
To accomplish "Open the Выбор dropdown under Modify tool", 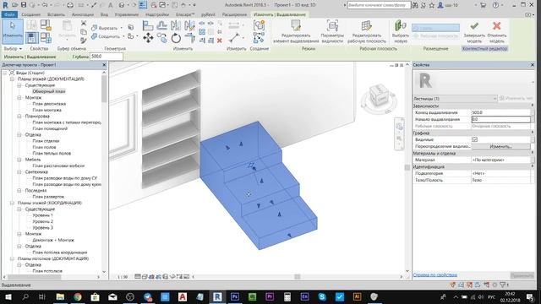I will coord(13,49).
